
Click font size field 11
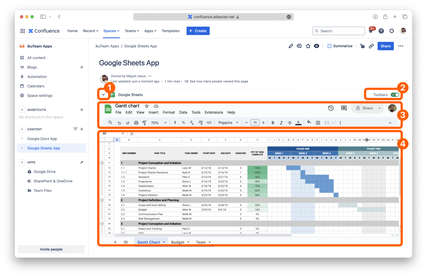(x=255, y=123)
